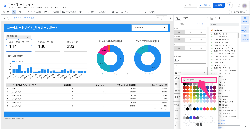Image resolution: width=251 pixels, height=131 pixels.
Task: Select the rectangle shape tool
Action: coord(132,12)
